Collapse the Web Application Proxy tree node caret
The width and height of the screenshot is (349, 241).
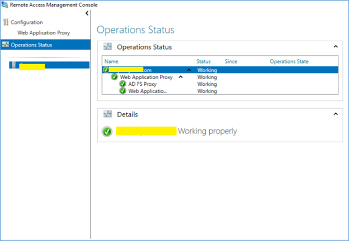[180, 77]
